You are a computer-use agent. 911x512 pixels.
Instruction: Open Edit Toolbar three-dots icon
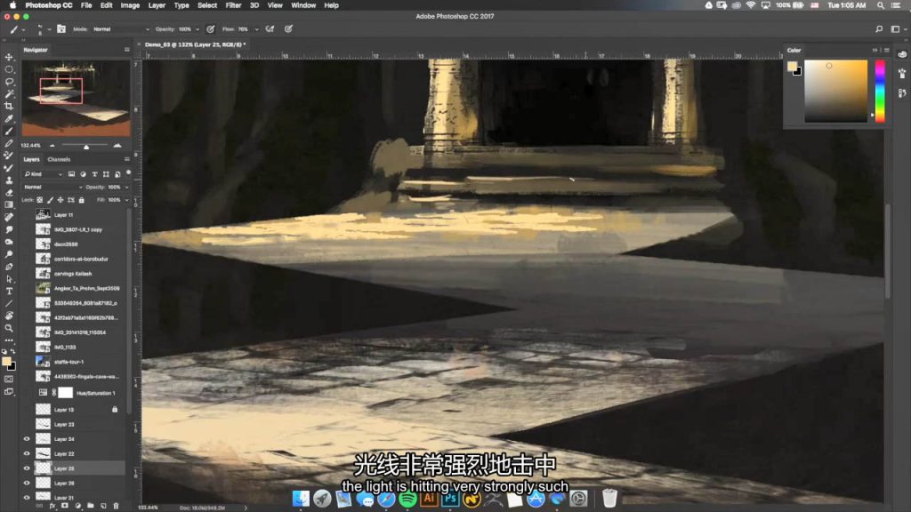[x=9, y=340]
